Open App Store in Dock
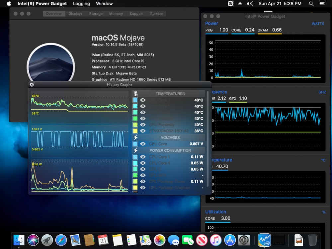 pyautogui.click(x=230, y=240)
